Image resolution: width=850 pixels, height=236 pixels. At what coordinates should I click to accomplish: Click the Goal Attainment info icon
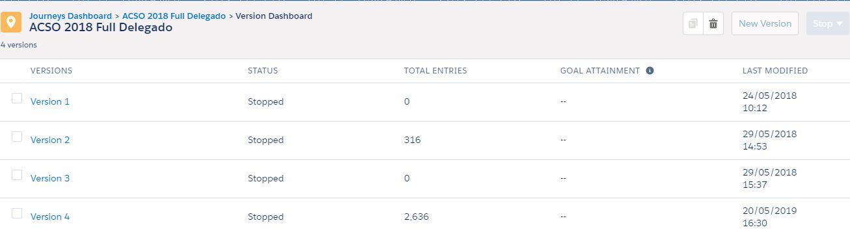coord(650,71)
